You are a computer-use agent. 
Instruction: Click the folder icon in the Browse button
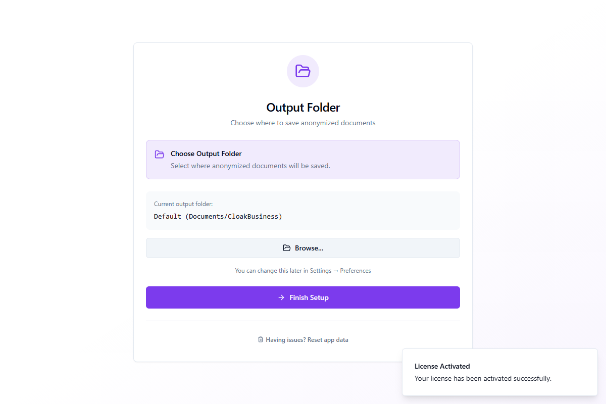[x=287, y=248]
